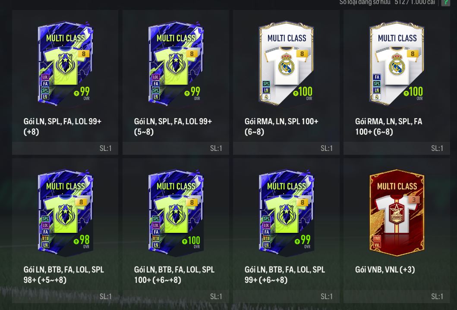
Task: Click the SL:1 quantity on the first LOL 99+ (+8) pack
Action: 105,148
